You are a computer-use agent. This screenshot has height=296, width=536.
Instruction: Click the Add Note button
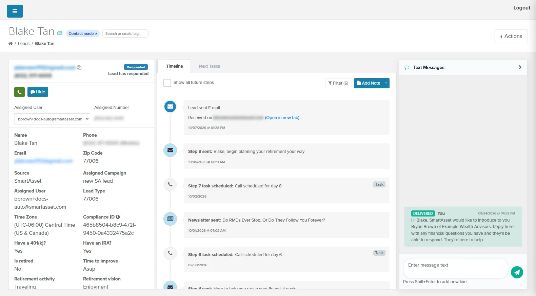tap(369, 83)
